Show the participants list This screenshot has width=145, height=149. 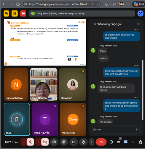coord(118,142)
